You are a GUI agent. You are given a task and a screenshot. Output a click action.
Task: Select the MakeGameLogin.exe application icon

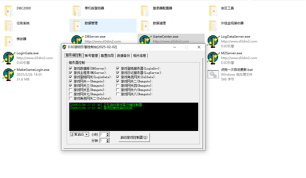(9, 75)
